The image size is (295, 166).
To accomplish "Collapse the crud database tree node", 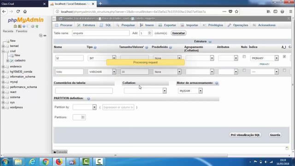I will [x=3, y=51].
